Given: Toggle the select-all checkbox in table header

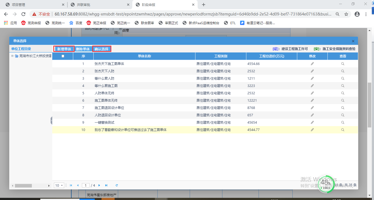Looking at the screenshot, I should click(x=63, y=56).
